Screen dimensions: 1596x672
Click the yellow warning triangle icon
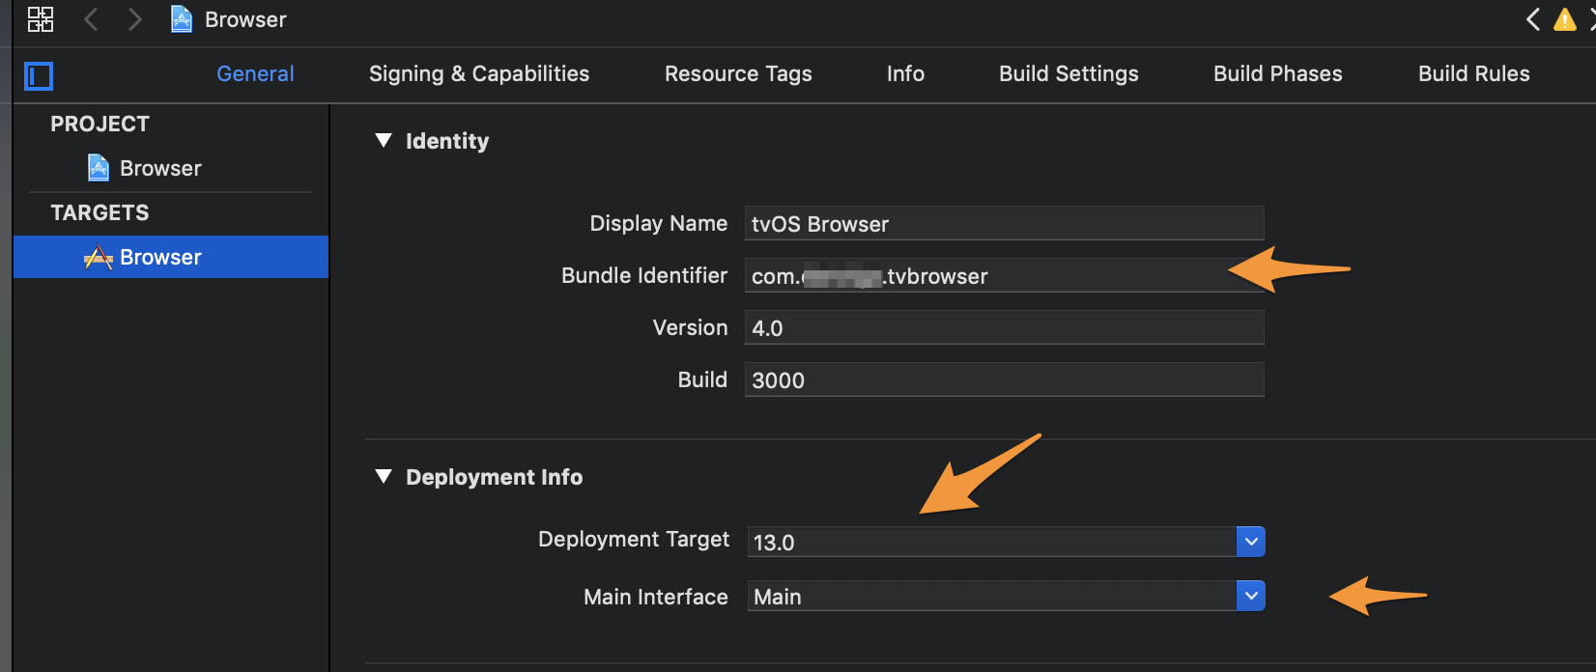1564,19
